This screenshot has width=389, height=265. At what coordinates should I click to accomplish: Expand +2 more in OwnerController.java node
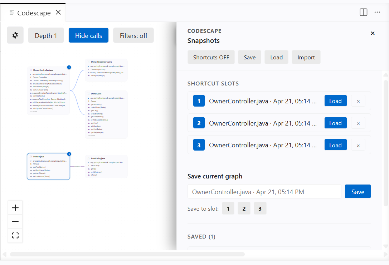[34, 112]
